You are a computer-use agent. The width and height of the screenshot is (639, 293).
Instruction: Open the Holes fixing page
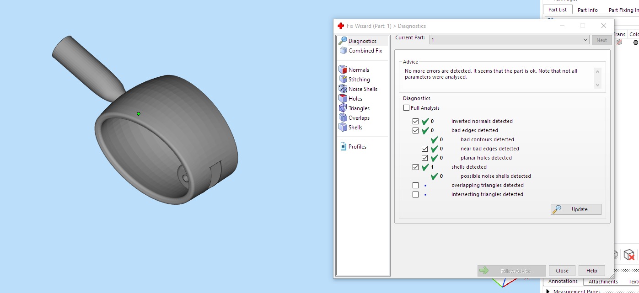coord(350,99)
